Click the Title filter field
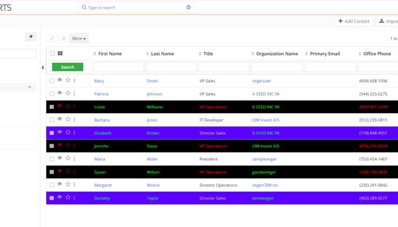This screenshot has width=398, height=227. tap(224, 67)
